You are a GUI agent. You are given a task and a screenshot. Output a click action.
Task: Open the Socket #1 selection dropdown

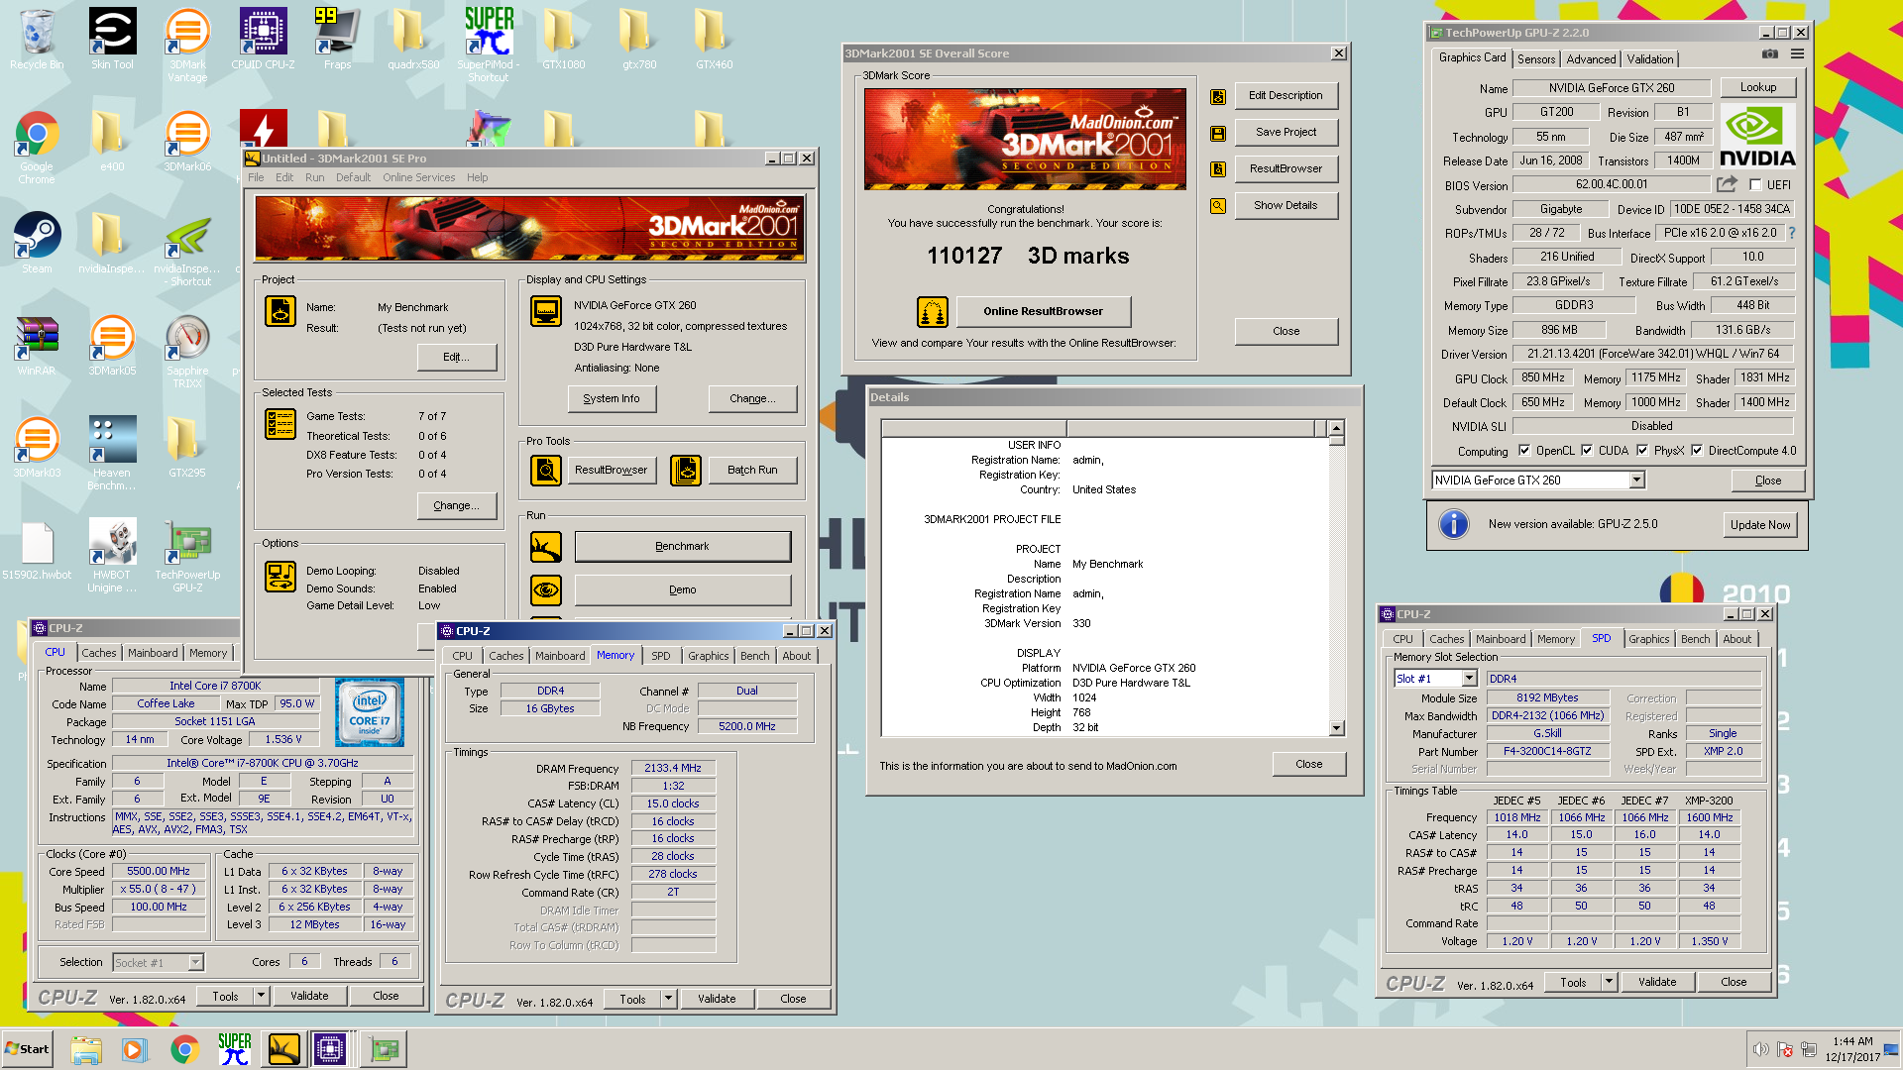(195, 963)
